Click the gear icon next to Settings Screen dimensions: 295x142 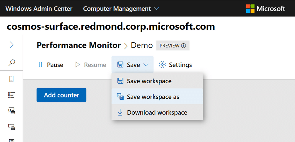(x=162, y=65)
